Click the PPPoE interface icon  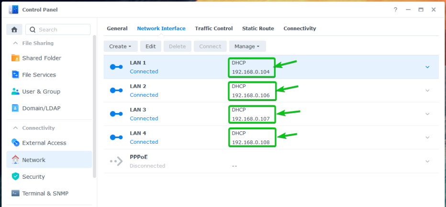click(116, 161)
